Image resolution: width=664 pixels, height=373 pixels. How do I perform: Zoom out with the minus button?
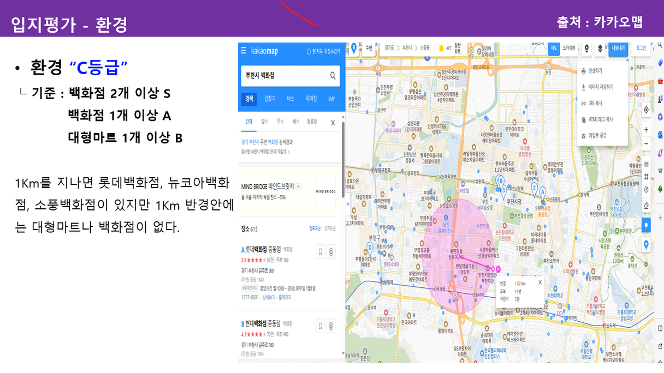point(646,144)
